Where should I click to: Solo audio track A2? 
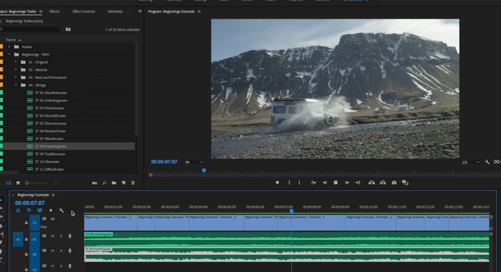pyautogui.click(x=61, y=251)
